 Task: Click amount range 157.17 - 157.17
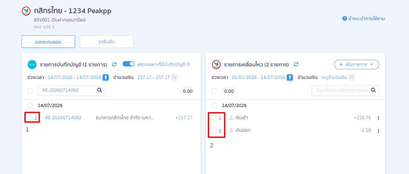click(154, 77)
